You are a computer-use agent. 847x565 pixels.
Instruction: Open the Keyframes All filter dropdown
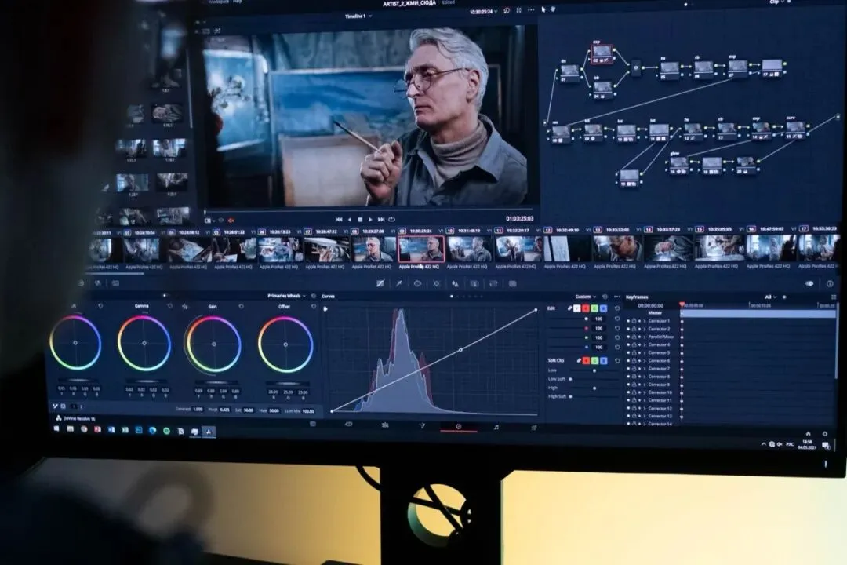pos(770,297)
